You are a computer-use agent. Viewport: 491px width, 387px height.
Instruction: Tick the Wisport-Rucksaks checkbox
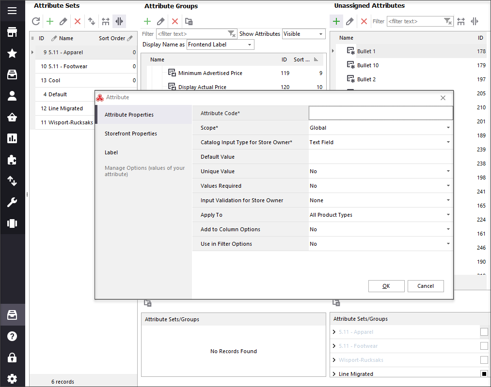tap(484, 360)
